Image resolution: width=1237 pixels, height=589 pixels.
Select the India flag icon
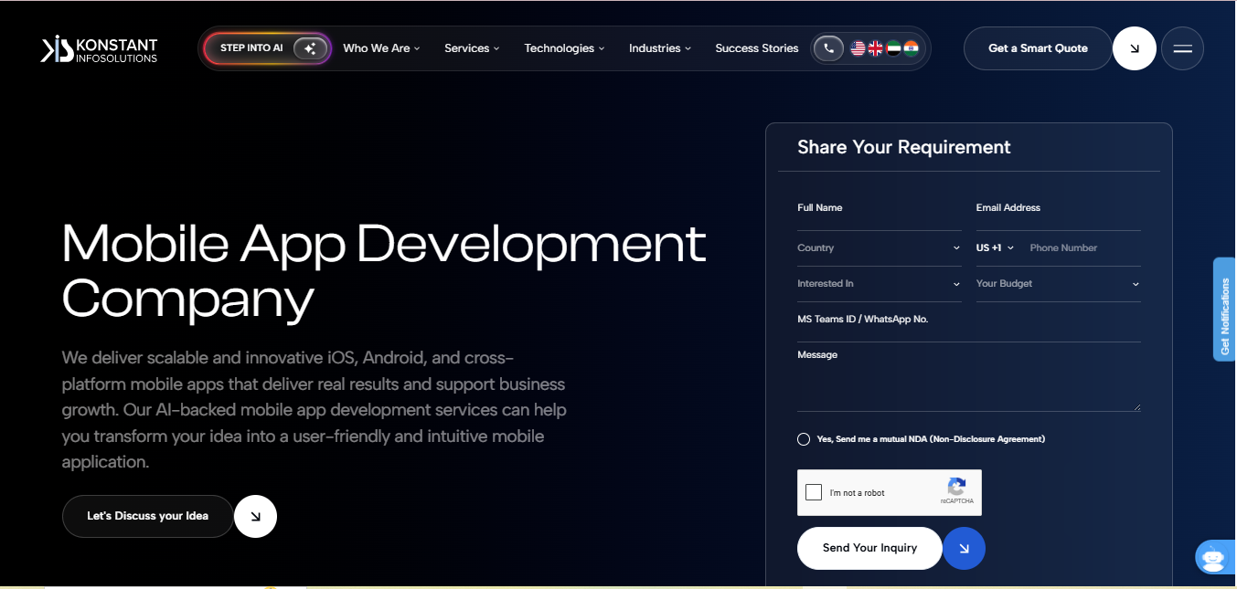pyautogui.click(x=911, y=48)
